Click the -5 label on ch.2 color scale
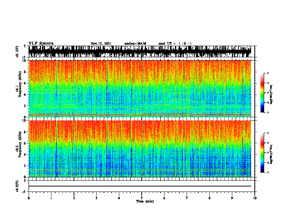 267,153
